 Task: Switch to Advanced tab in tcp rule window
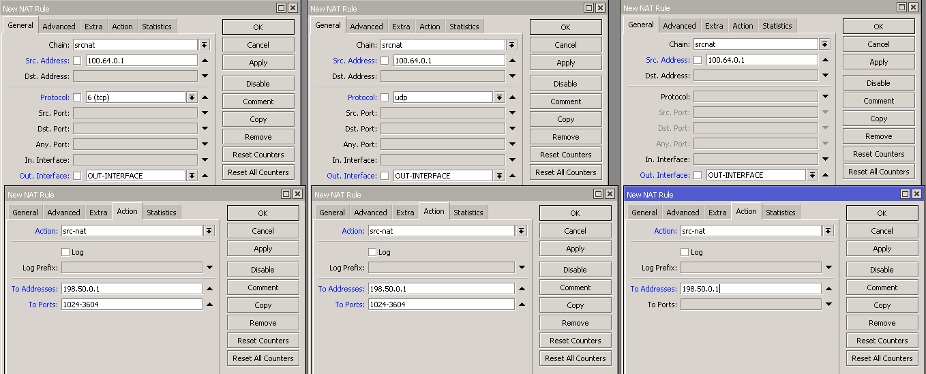point(59,27)
